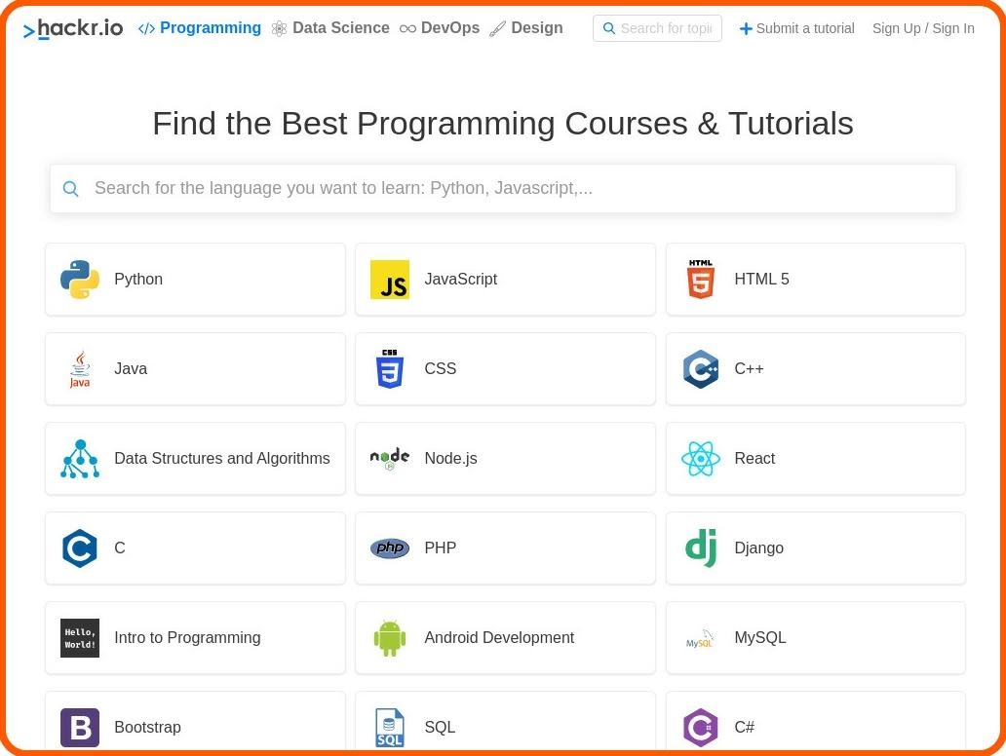This screenshot has height=756, width=1006.
Task: Click the code brackets icon beside Programming
Action: click(x=146, y=29)
